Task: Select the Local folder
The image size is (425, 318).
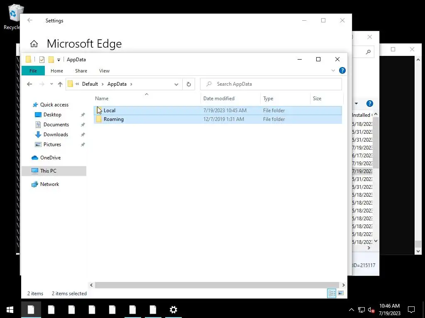Action: click(217, 111)
